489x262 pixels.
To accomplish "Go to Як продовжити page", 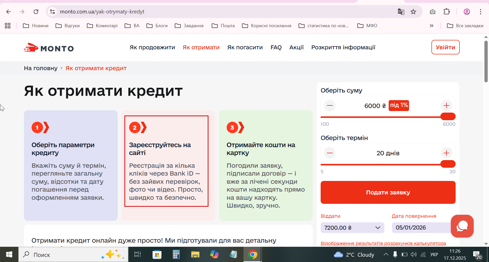I will click(152, 48).
